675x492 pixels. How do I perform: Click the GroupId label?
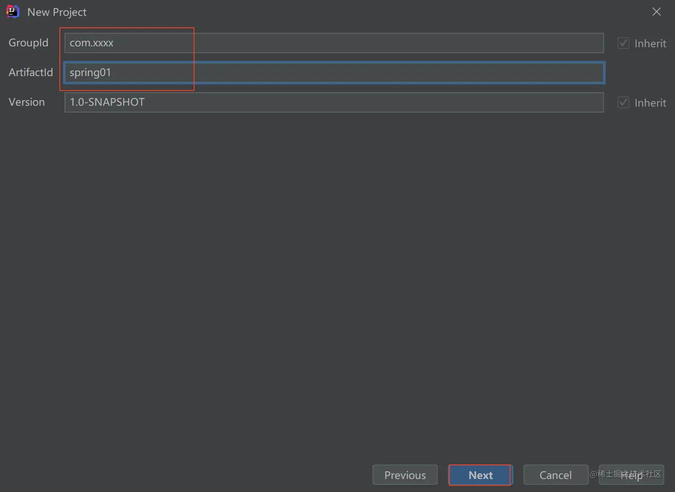29,43
